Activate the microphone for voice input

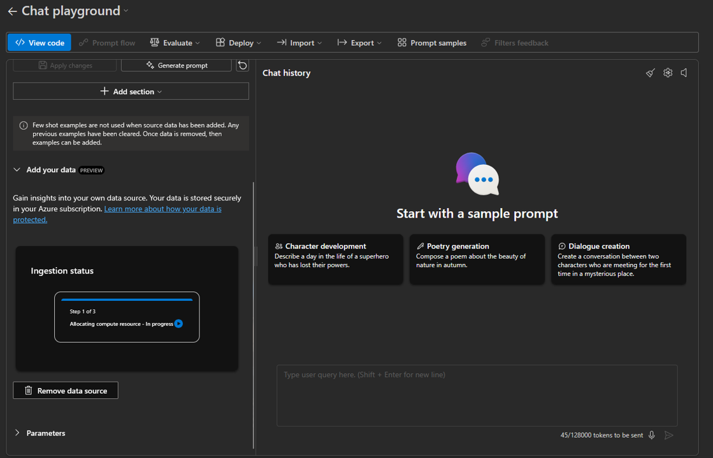tap(651, 435)
